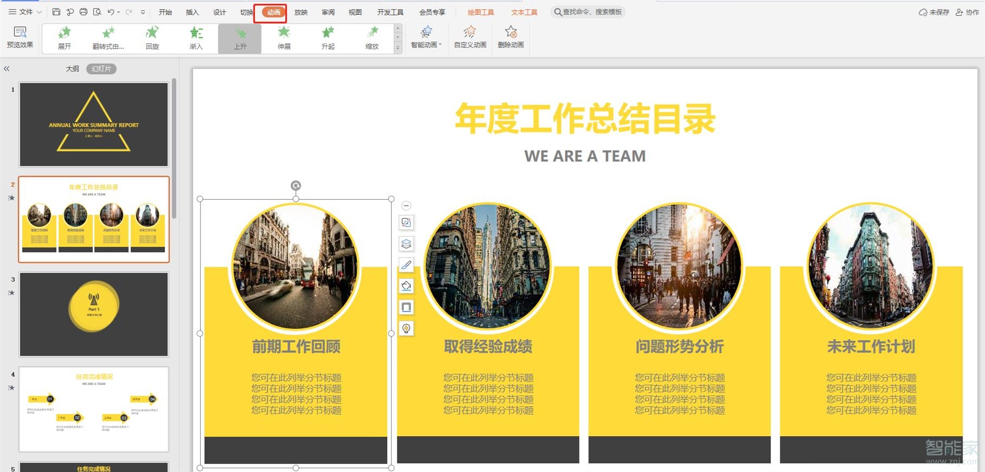The image size is (985, 472).
Task: Switch slide panel to 幻灯片 view
Action: pyautogui.click(x=101, y=69)
